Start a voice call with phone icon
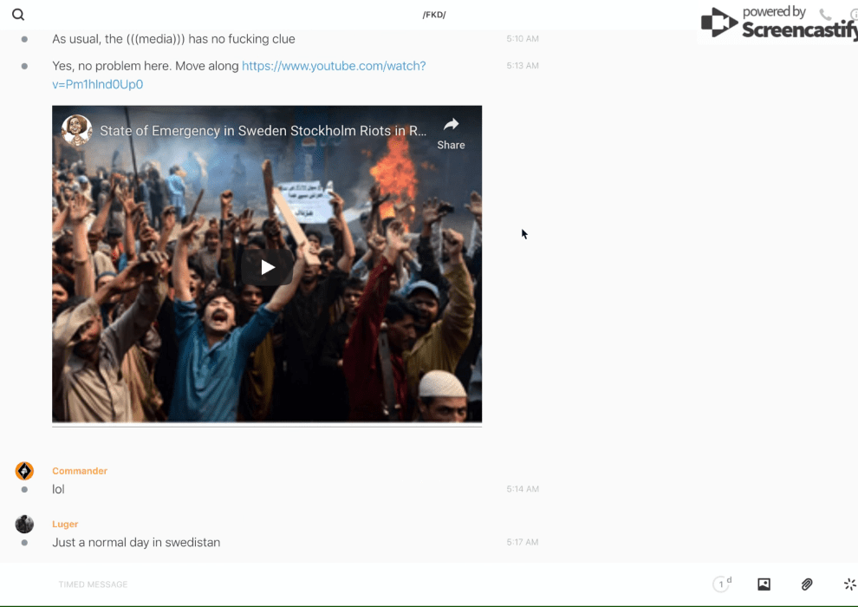Viewport: 858px width, 607px height. 825,15
